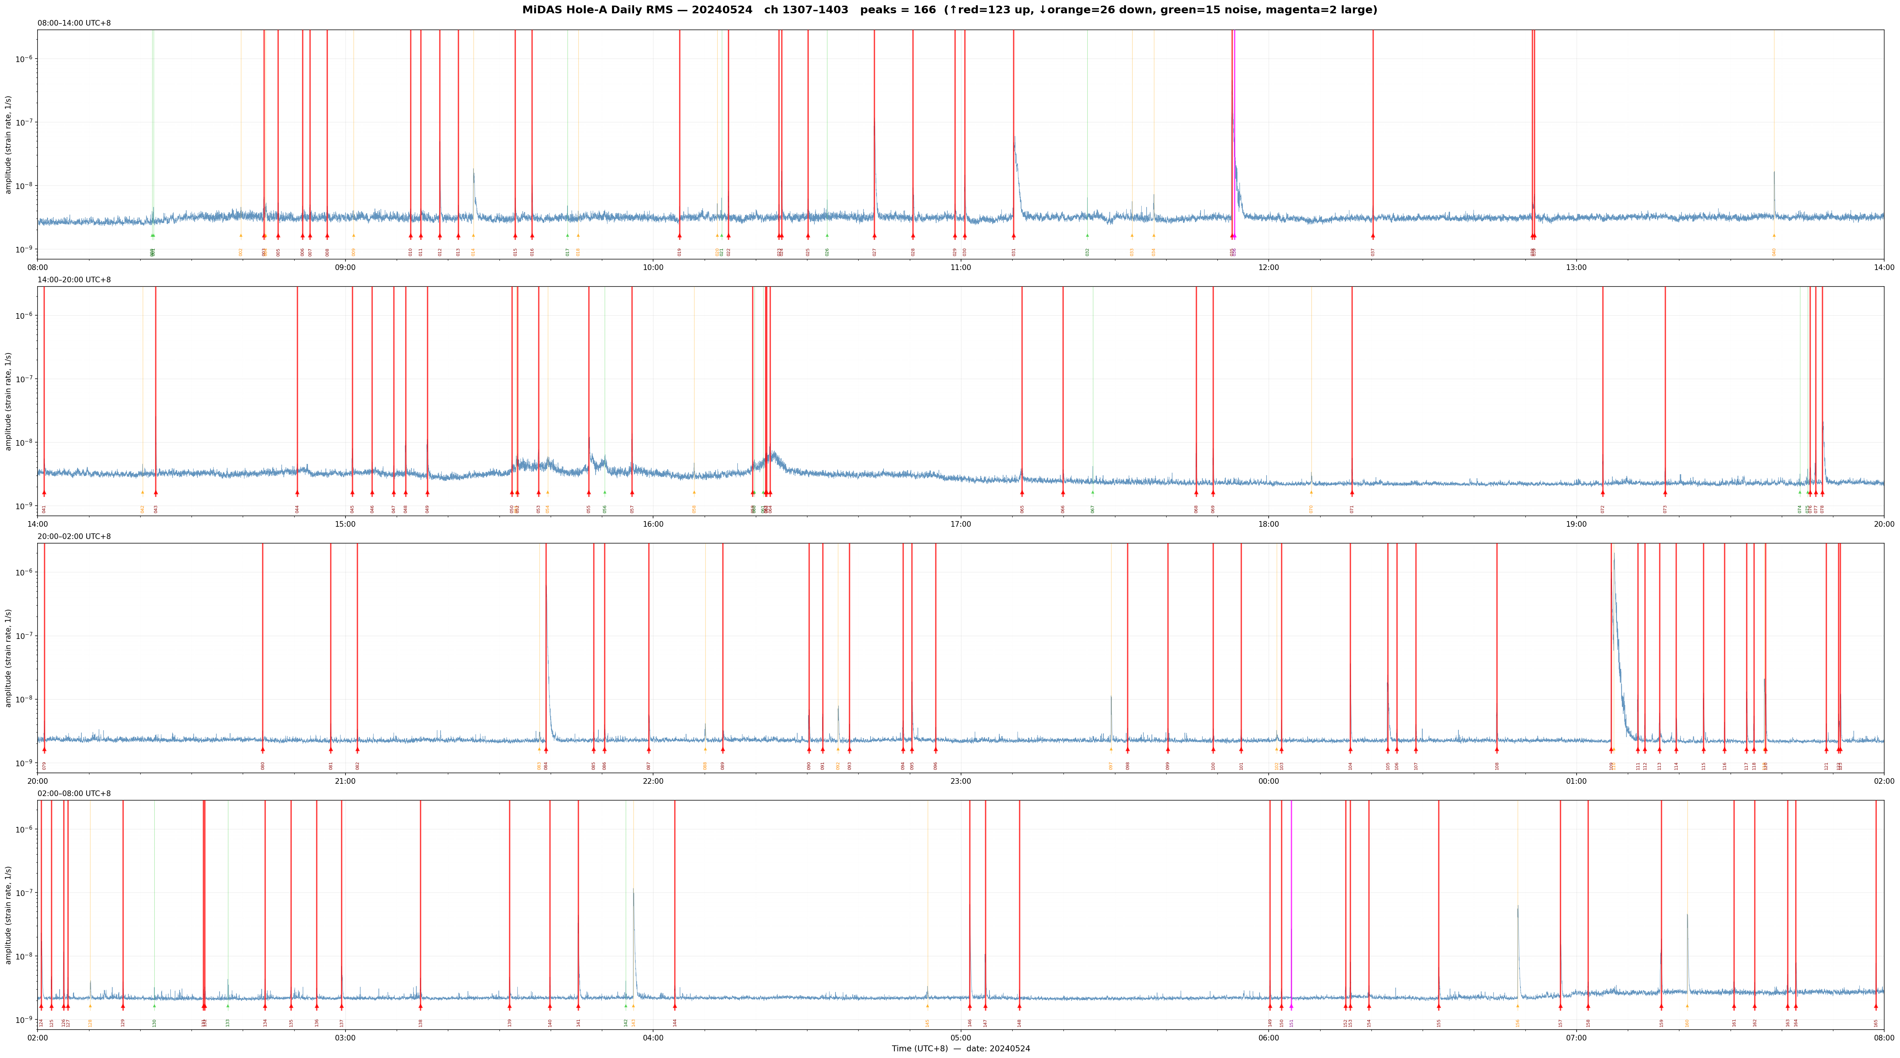Viewport: 1900px width, 1058px height.
Task: Click the 10⁻⁷ tick of the 08:00–14:00 panel
Action: [x=24, y=122]
